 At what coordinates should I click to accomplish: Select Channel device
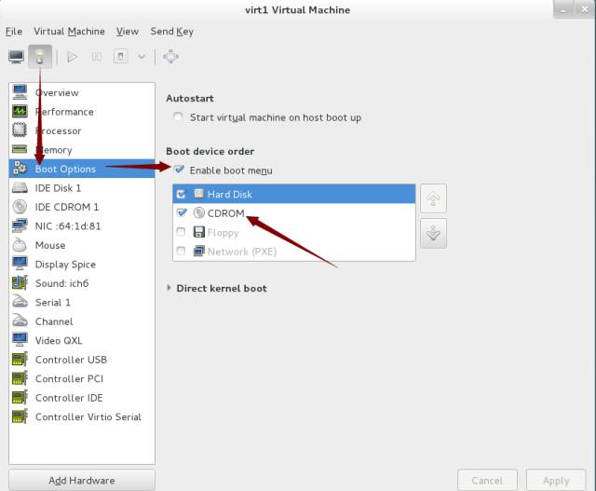[x=82, y=321]
